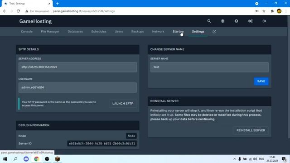This screenshot has height=163, width=290.
Task: Switch to the Startup tab
Action: pyautogui.click(x=178, y=32)
